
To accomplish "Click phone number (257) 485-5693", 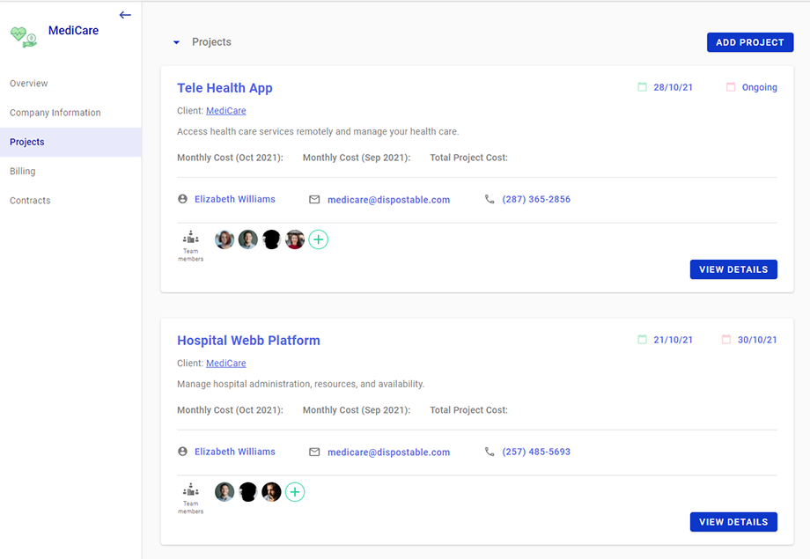I will (x=536, y=452).
